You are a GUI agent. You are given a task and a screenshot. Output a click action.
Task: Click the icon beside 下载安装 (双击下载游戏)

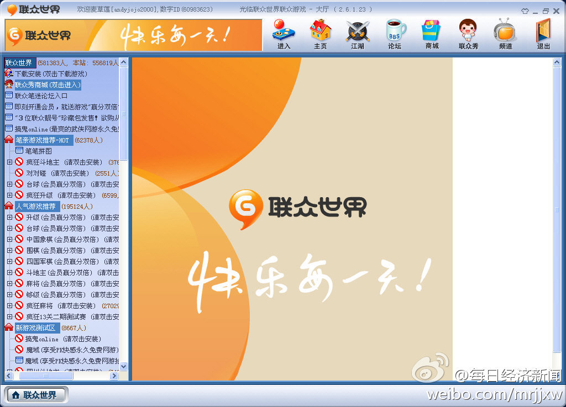[x=9, y=73]
